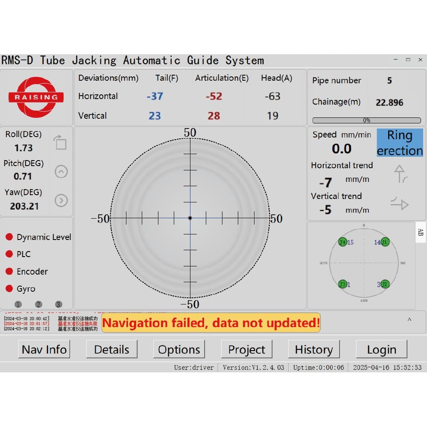Click the Head vertical value 19
The width and height of the screenshot is (427, 427).
[272, 116]
